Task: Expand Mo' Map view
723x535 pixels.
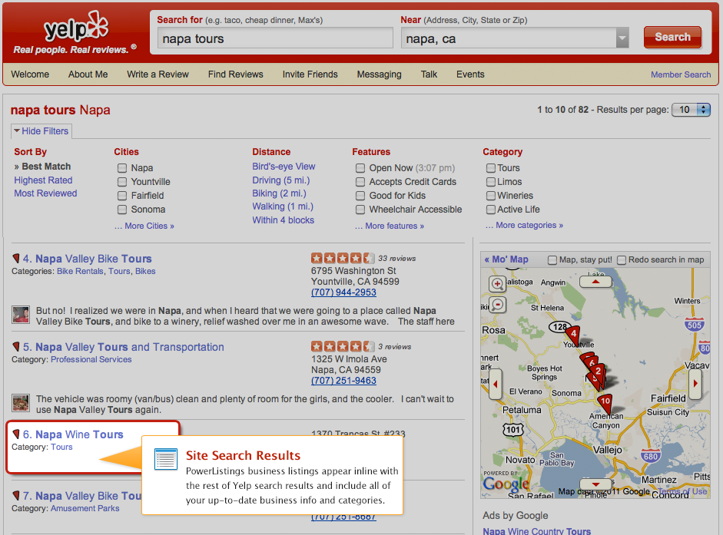Action: coord(506,259)
